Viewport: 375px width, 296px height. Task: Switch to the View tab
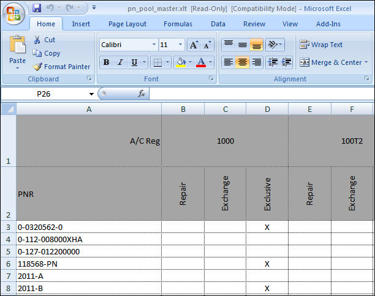point(290,24)
